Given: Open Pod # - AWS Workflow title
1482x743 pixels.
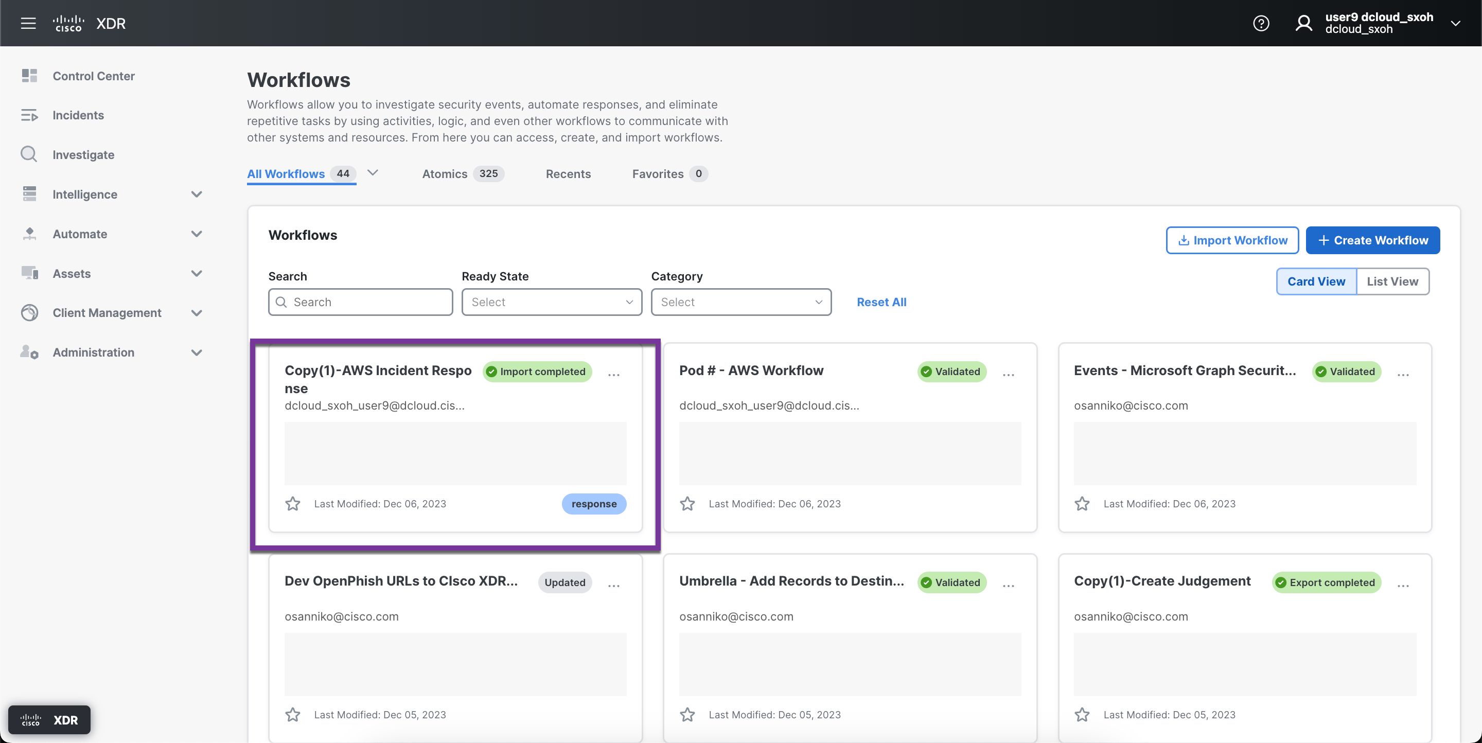Looking at the screenshot, I should (751, 370).
